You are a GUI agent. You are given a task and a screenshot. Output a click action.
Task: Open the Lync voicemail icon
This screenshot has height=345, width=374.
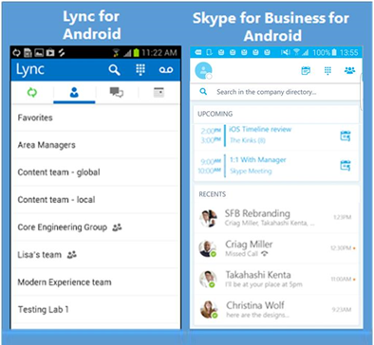[166, 70]
